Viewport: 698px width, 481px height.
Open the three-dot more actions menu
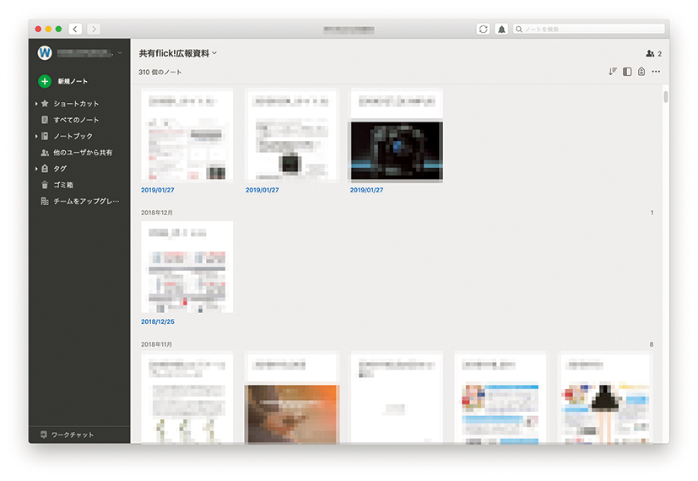tap(656, 72)
